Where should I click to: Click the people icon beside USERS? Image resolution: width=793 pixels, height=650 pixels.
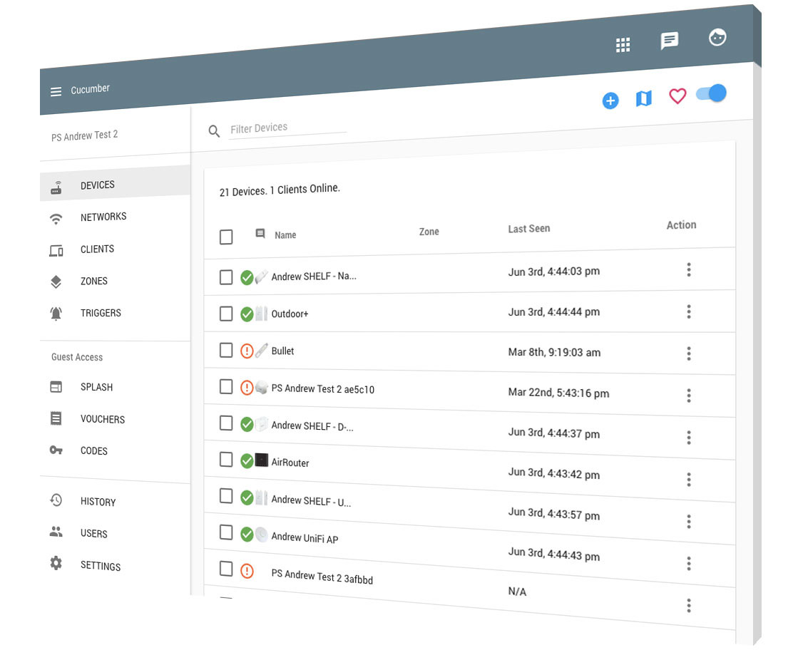pos(56,532)
